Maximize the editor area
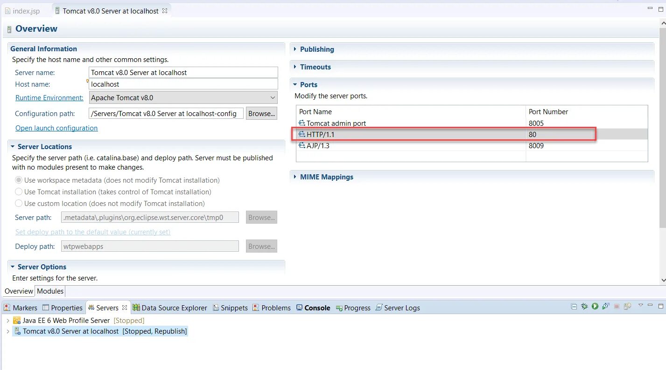666x370 pixels. tap(661, 9)
